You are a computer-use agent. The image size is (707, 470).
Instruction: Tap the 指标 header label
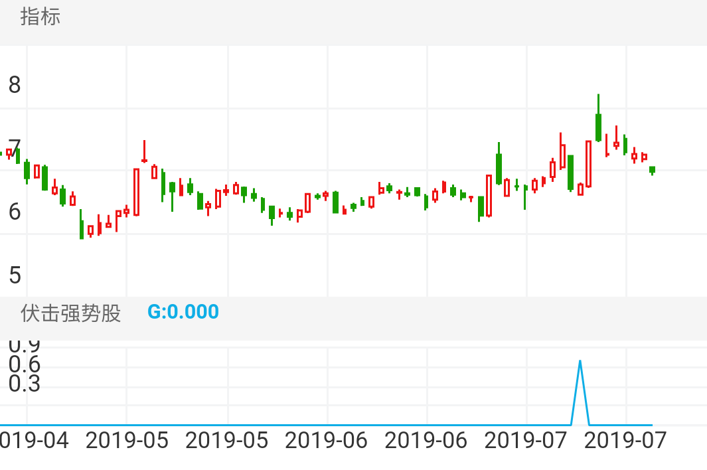point(40,17)
